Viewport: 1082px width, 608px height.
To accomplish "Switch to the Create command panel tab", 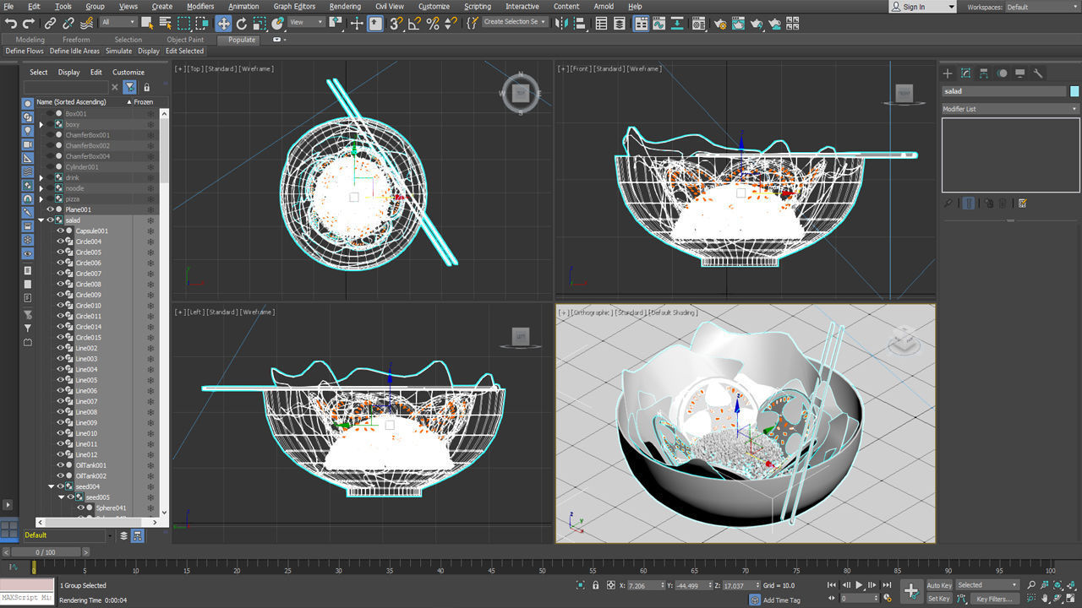I will click(948, 73).
